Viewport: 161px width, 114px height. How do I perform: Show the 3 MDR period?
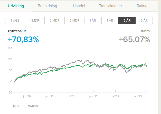coord(54,21)
